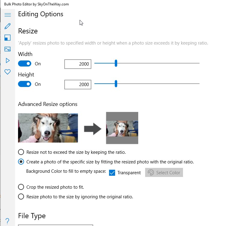This screenshot has height=226, width=250.
Task: Open the help question mark icon
Action: pyautogui.click(x=8, y=221)
